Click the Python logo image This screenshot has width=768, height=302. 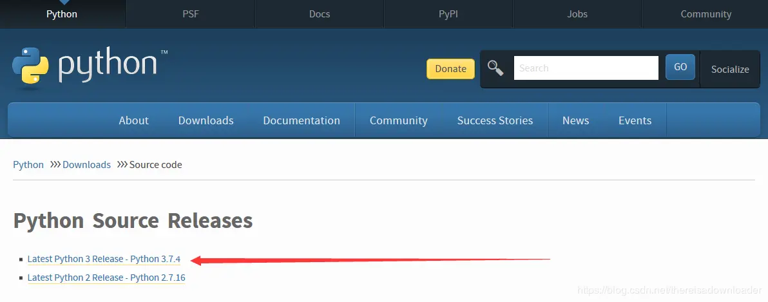point(90,68)
